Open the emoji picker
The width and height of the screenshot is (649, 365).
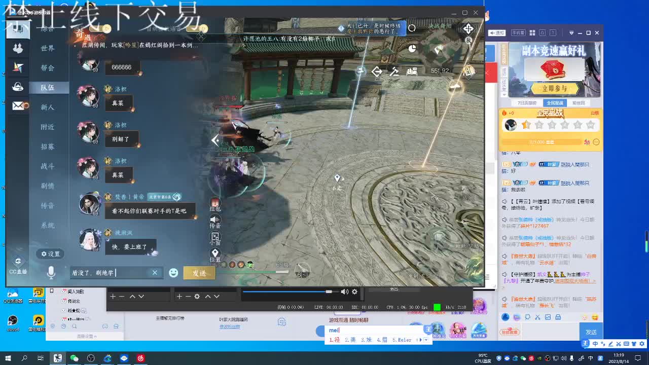[173, 273]
